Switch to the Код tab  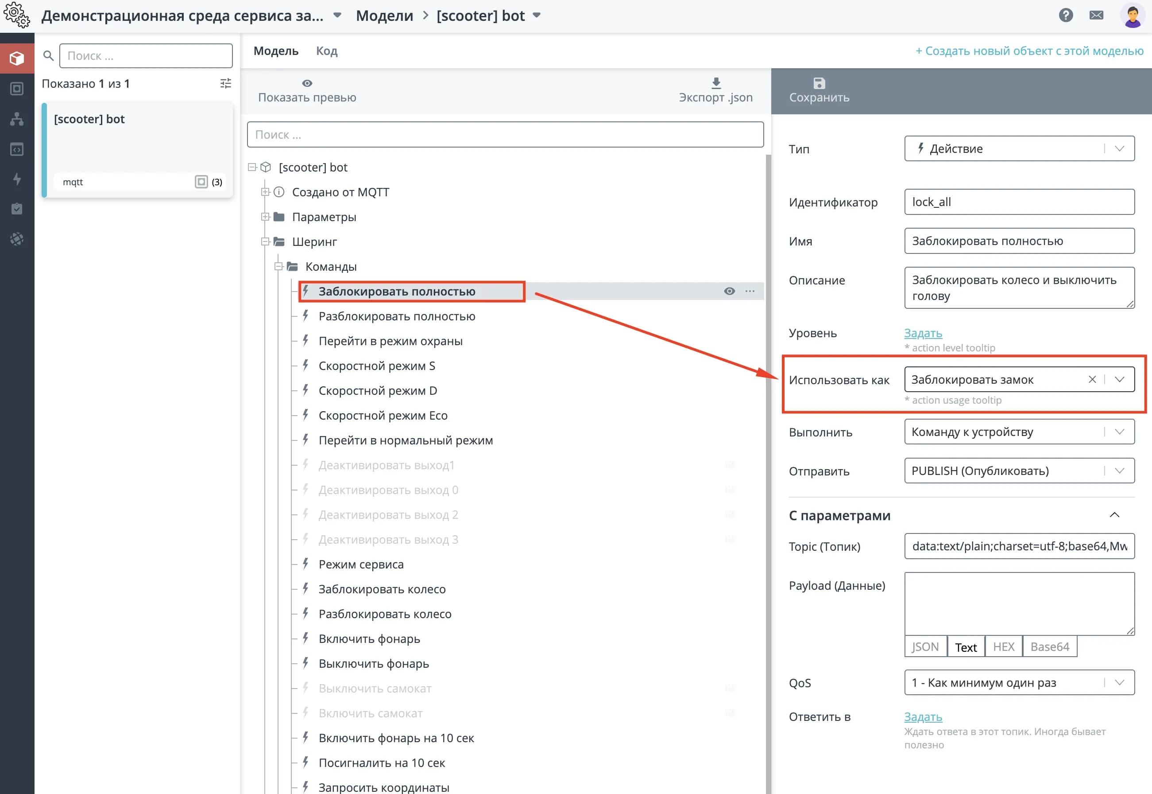pyautogui.click(x=326, y=51)
